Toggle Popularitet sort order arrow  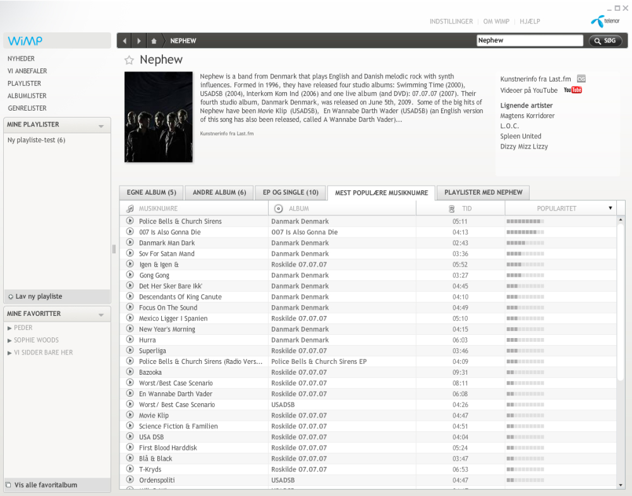611,208
